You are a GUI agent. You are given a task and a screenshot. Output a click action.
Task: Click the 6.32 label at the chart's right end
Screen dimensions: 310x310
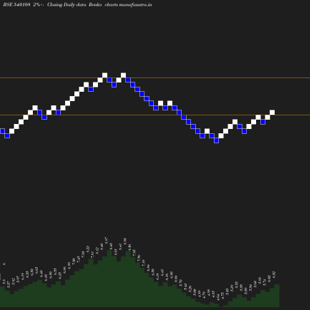(x=274, y=275)
